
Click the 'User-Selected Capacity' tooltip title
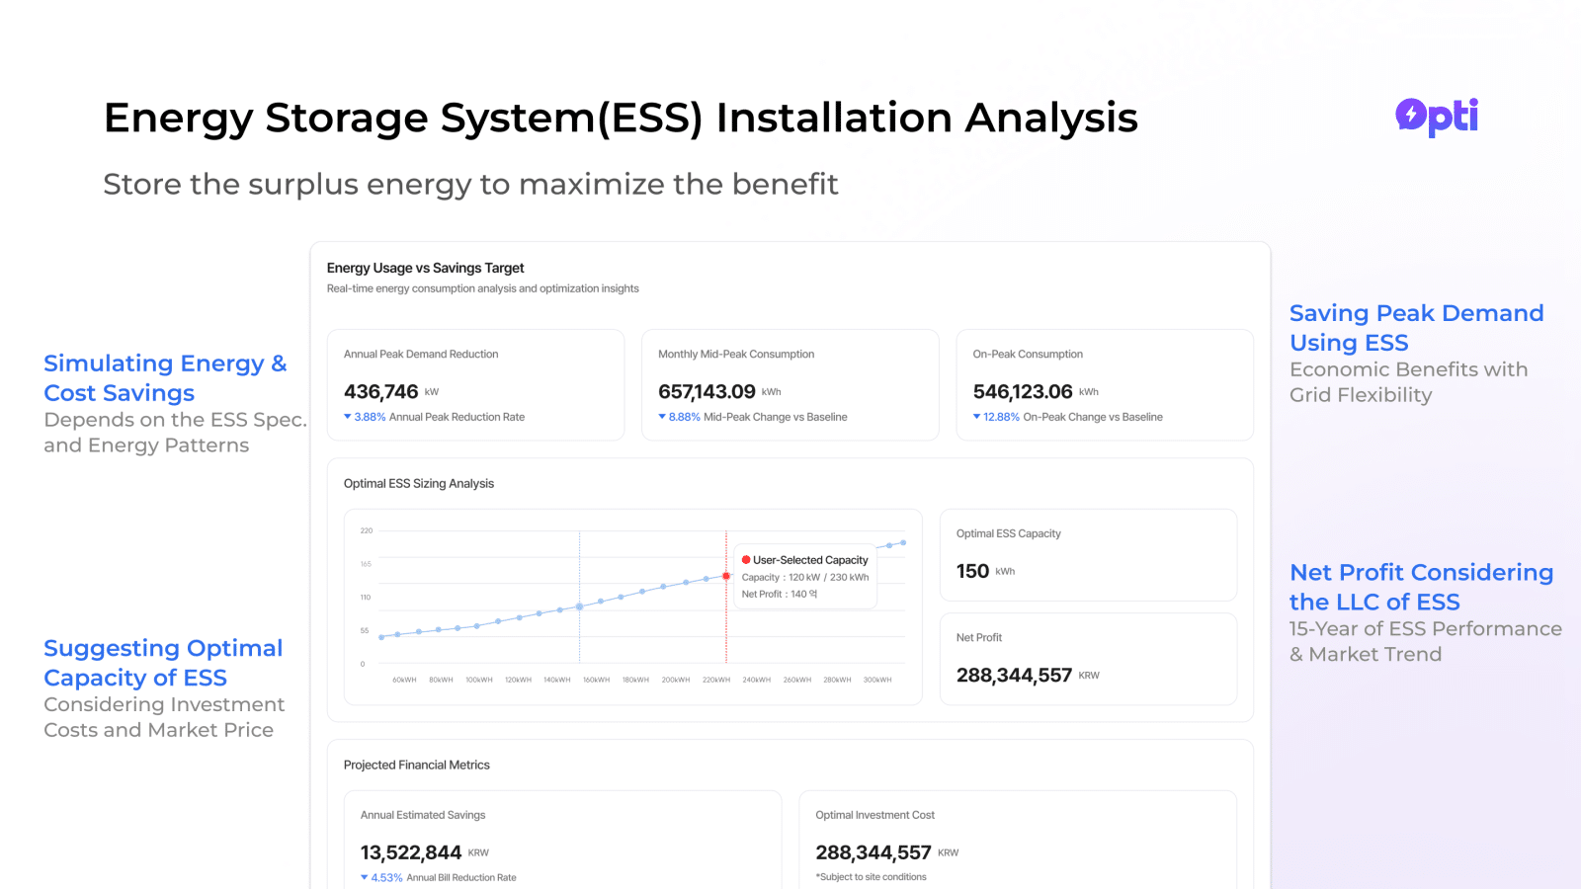(810, 560)
